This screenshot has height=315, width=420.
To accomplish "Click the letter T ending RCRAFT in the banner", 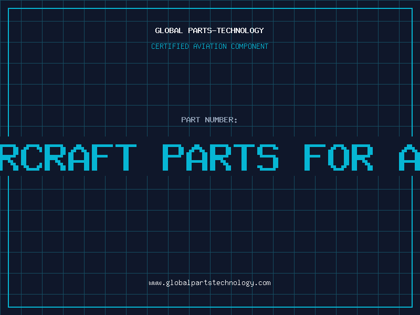I will 126,157.
